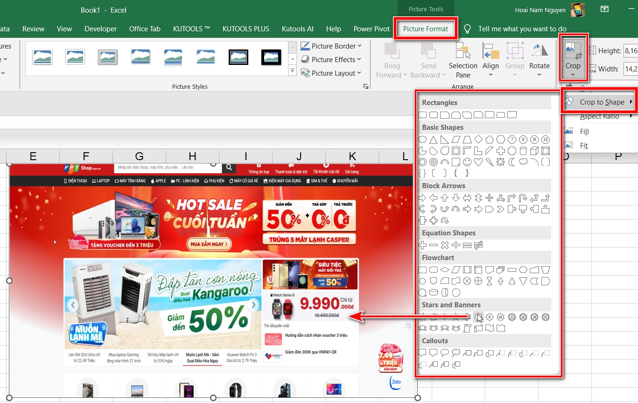
Task: Expand the Aspect Ratio submenu
Action: [600, 116]
